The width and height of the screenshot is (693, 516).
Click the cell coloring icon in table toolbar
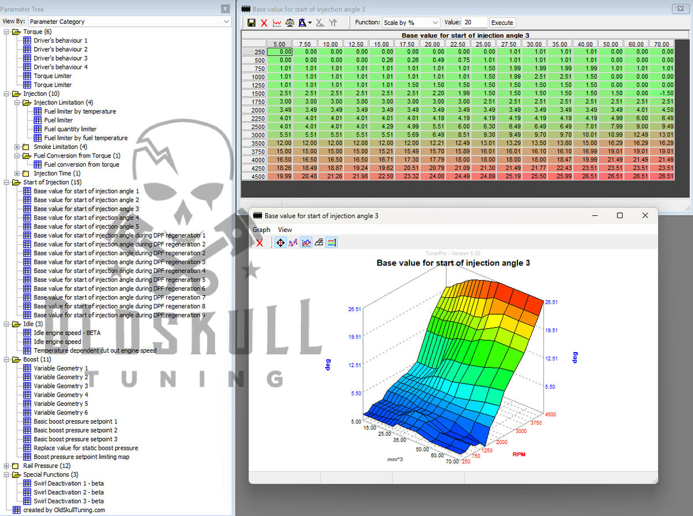(x=301, y=23)
